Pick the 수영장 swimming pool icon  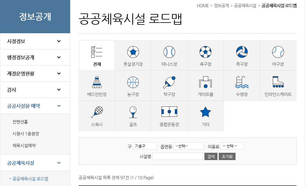coord(242,82)
